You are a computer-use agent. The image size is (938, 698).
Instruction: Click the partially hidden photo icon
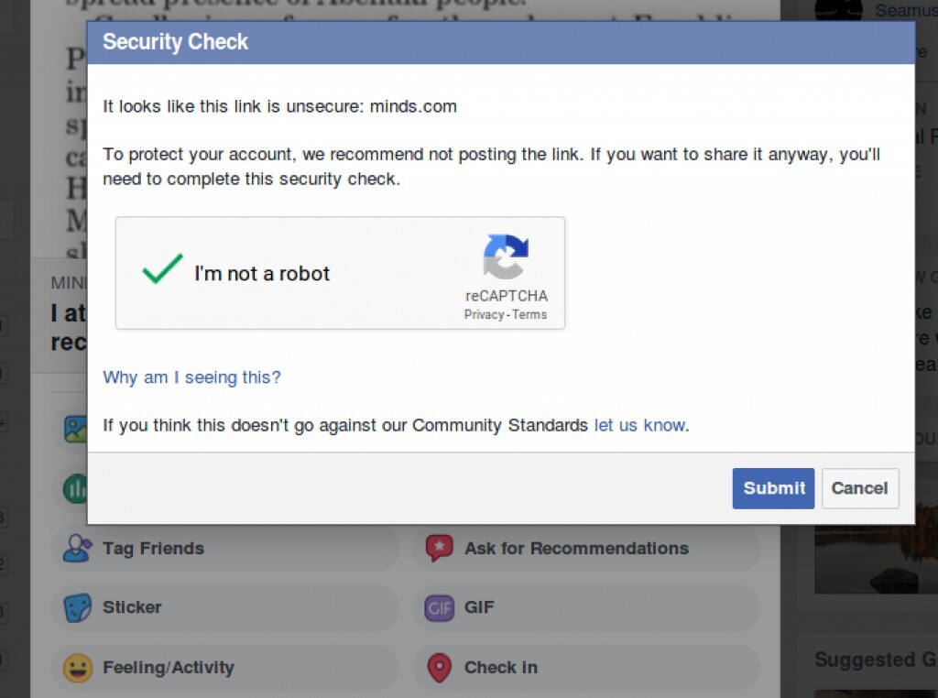click(x=74, y=429)
